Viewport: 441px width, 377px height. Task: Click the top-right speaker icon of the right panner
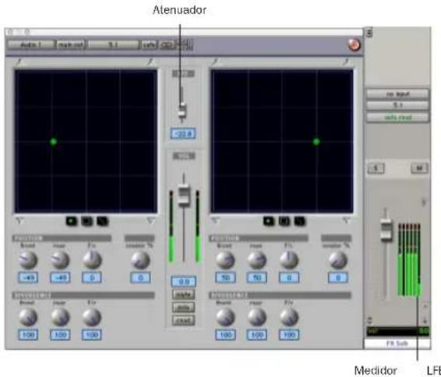click(346, 61)
